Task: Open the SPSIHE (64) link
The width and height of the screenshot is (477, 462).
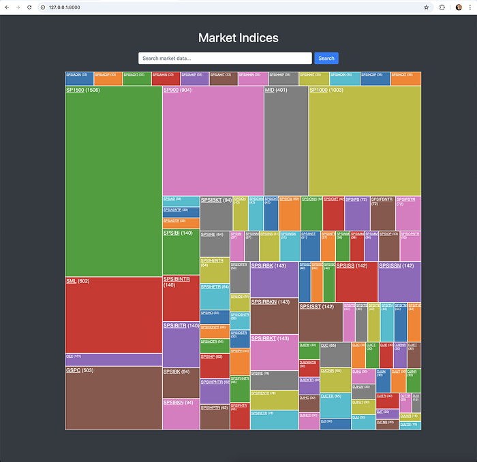Action: [x=208, y=235]
